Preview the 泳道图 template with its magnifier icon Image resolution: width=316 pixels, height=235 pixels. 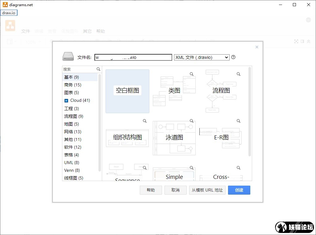192,121
